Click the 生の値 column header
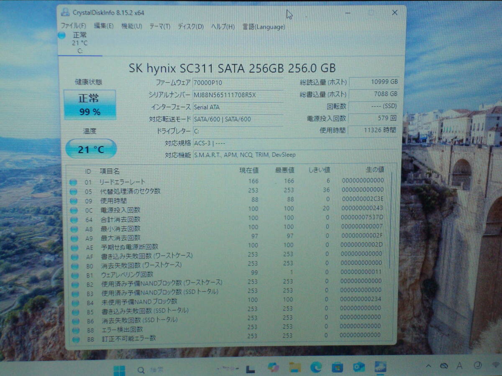Screen dimensions: 502x376 374,170
